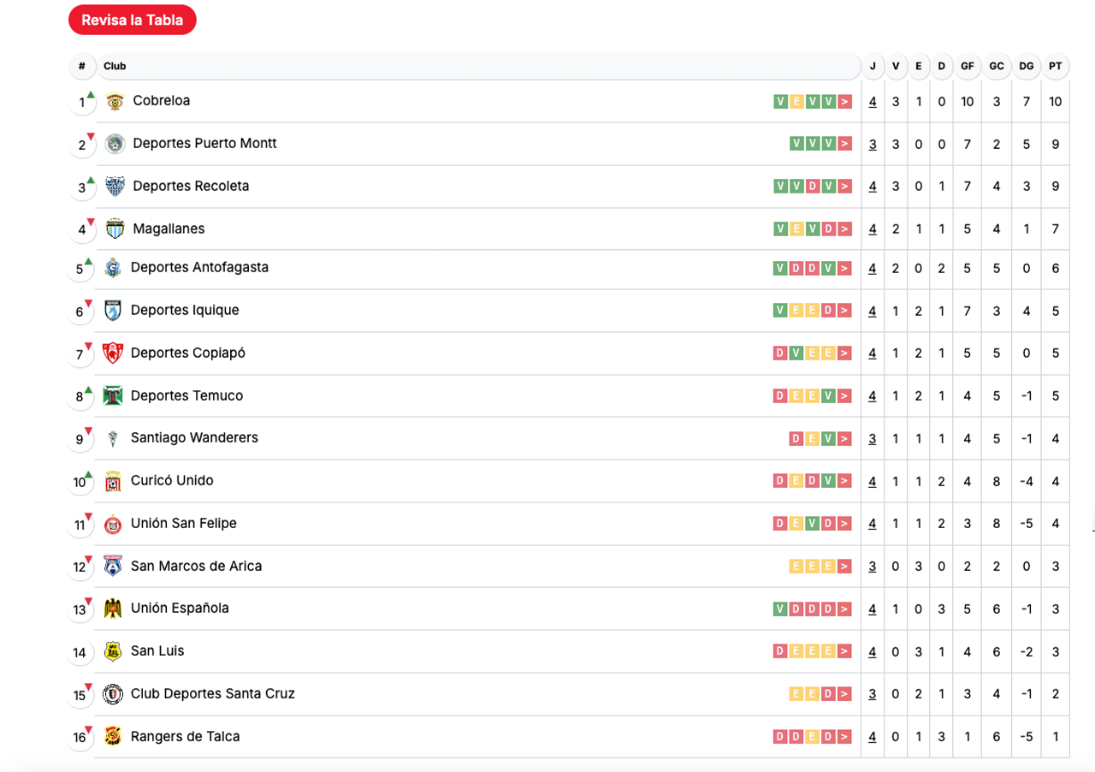
Task: Click Unión San Felipe's position number 11
Action: click(80, 525)
